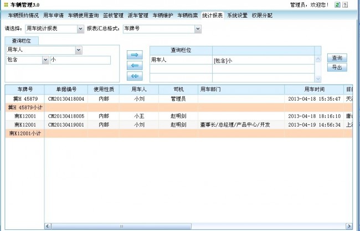
Task: Click the refresh icon beside the welcome text
Action: coord(338,4)
